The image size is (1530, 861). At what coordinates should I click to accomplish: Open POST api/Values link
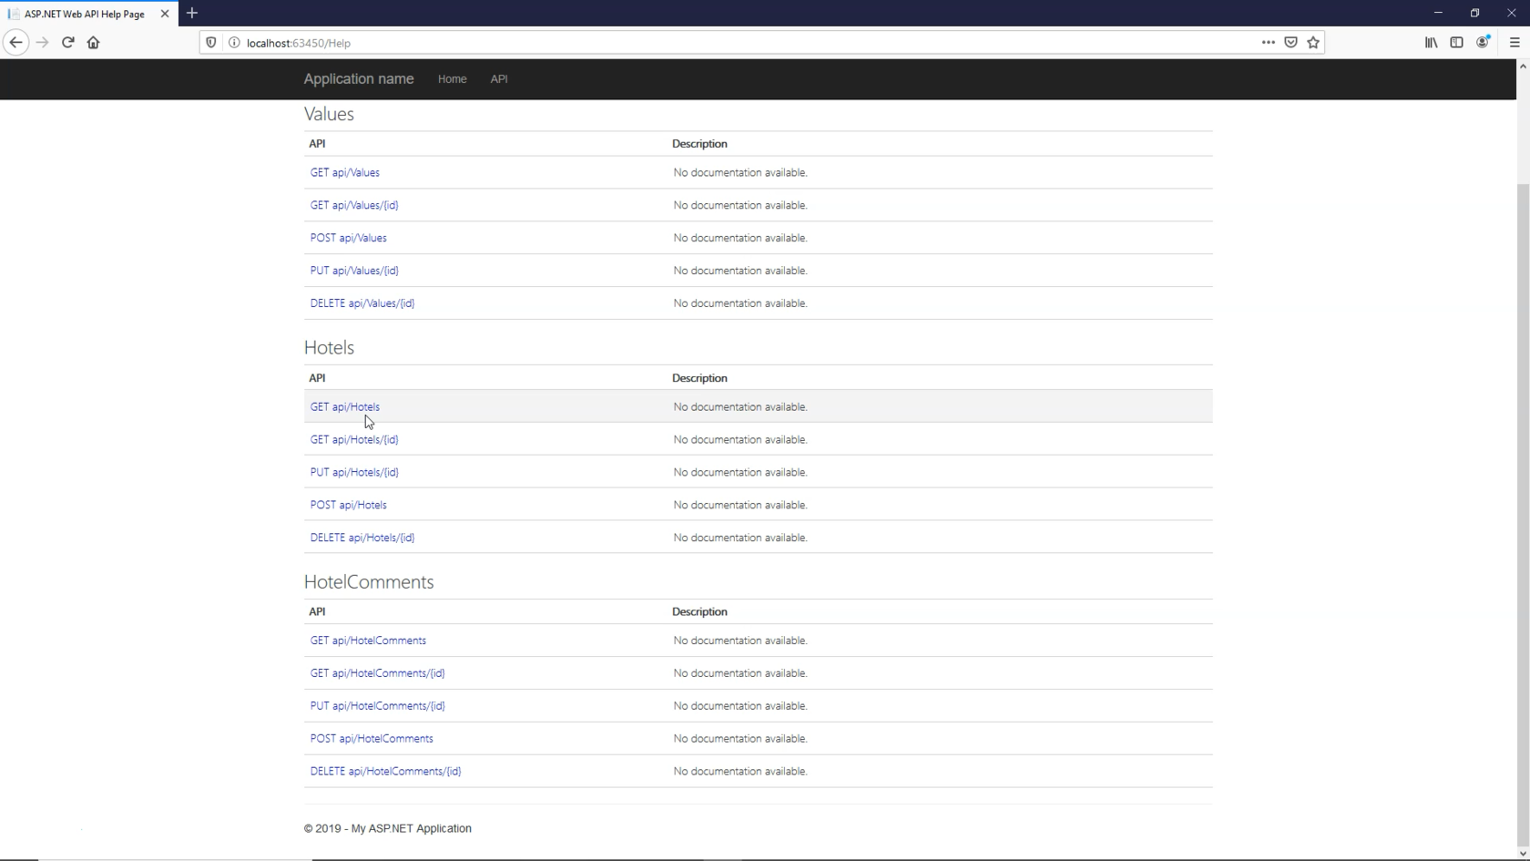pyautogui.click(x=348, y=238)
